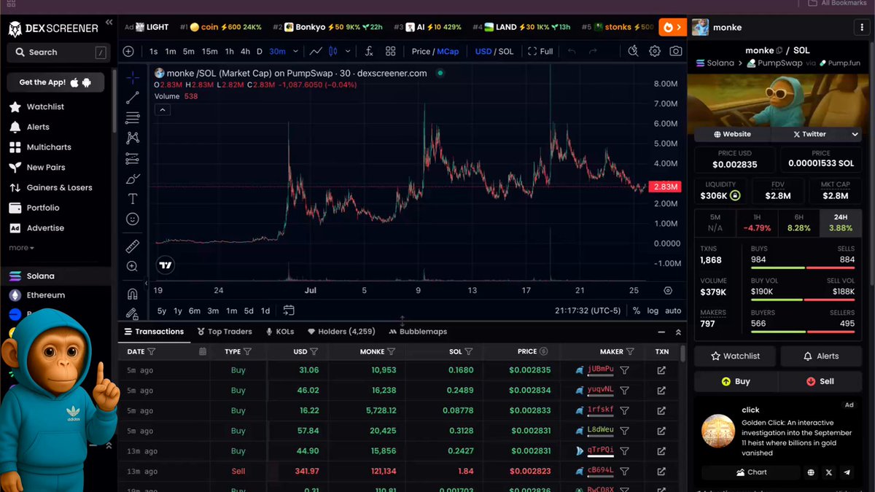The height and width of the screenshot is (492, 875).
Task: Switch chart to Price display
Action: coord(421,52)
